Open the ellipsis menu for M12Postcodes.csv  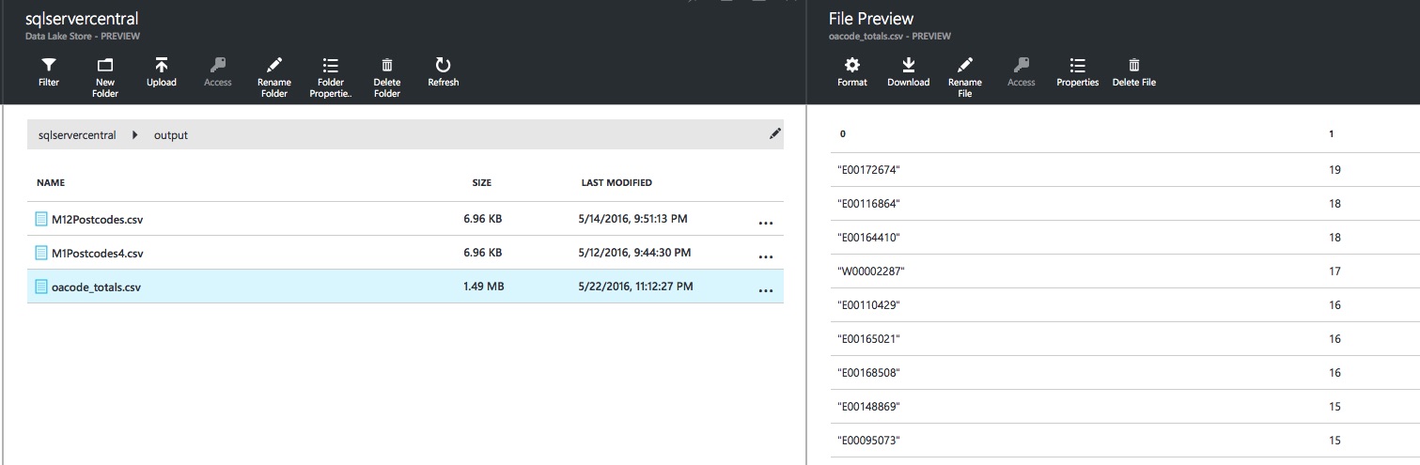tap(765, 222)
